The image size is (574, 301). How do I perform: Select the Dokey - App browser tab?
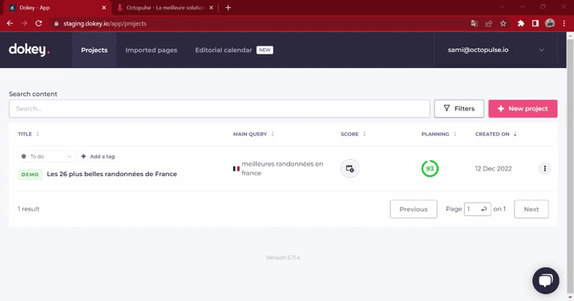click(x=57, y=8)
